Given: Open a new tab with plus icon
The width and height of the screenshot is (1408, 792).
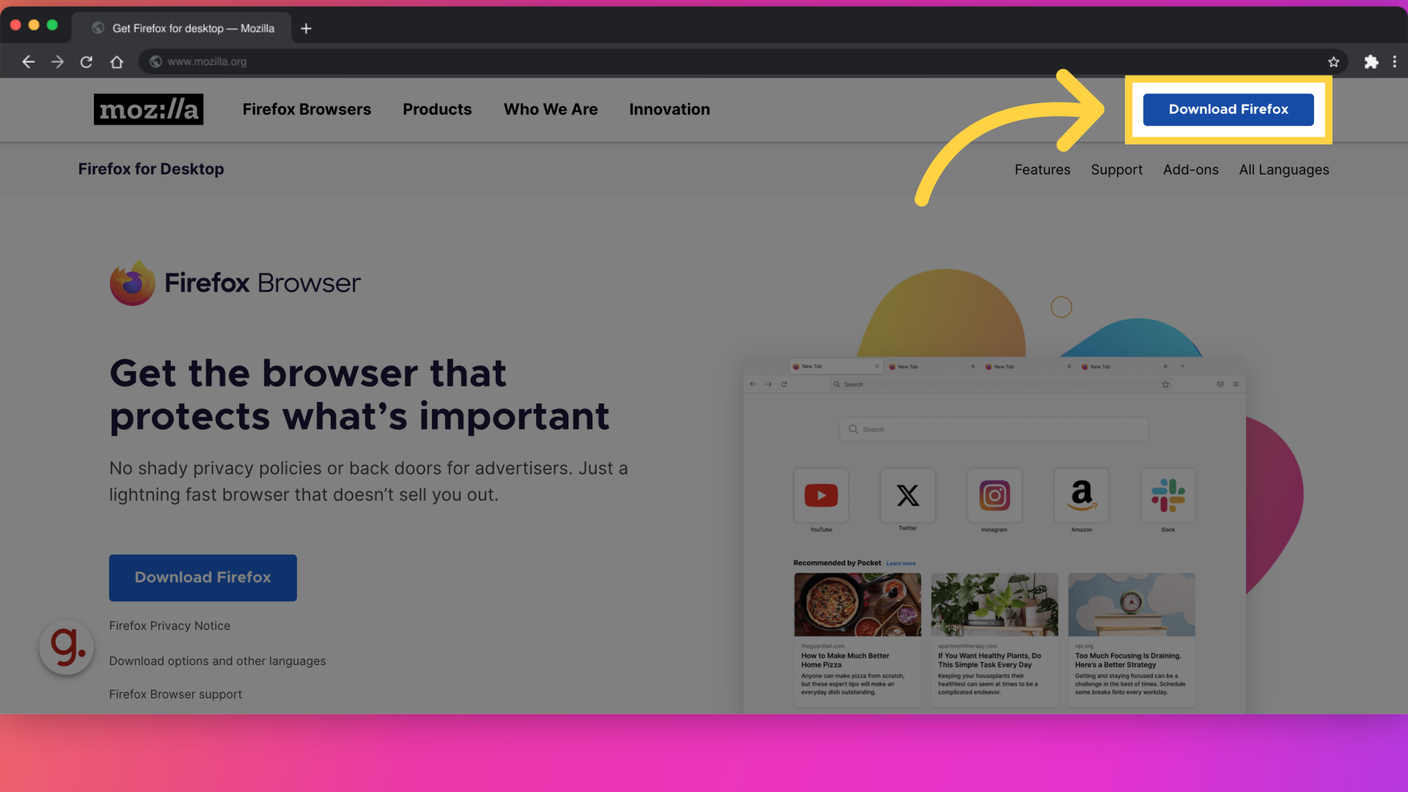Looking at the screenshot, I should pos(307,29).
